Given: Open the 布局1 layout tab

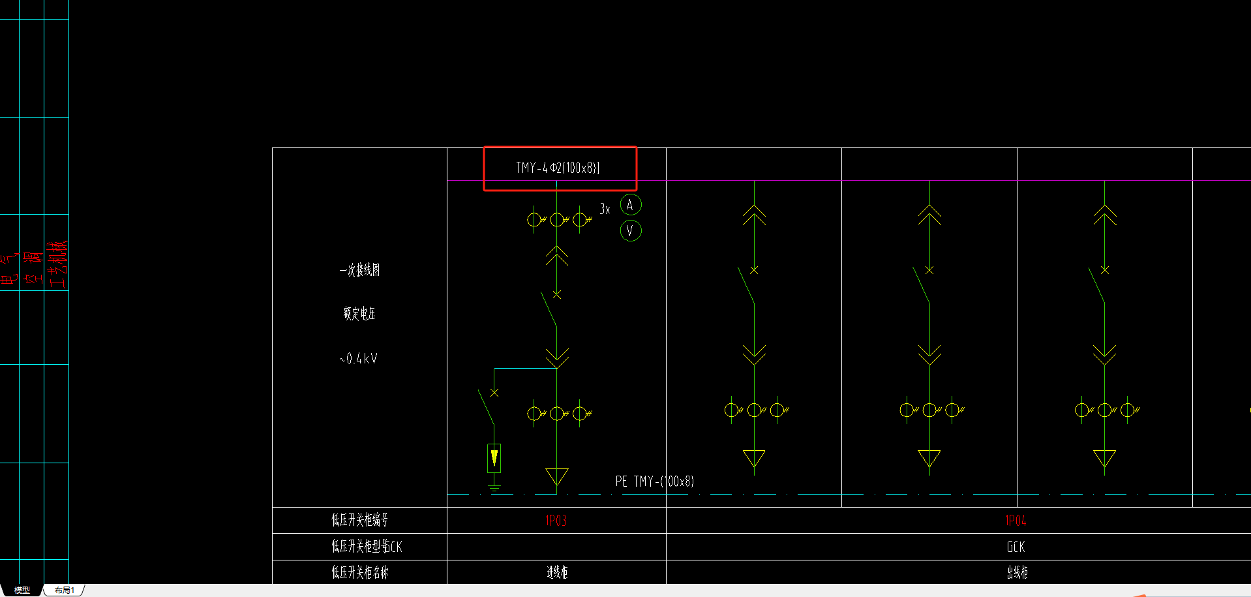Looking at the screenshot, I should pos(65,590).
